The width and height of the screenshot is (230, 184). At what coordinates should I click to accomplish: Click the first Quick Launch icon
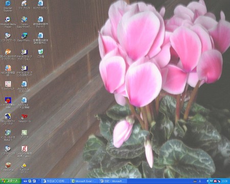(25, 181)
